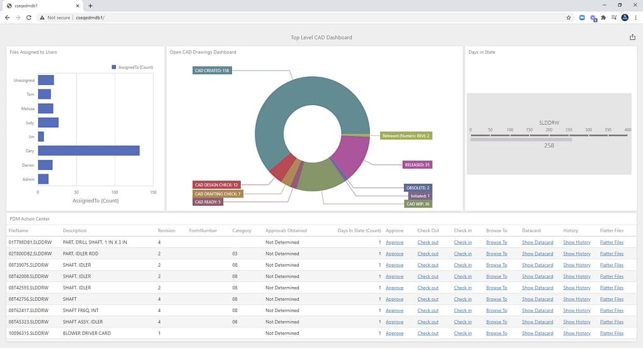Reload the page

29,18
